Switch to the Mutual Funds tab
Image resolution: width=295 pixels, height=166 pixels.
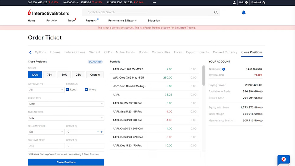click(x=125, y=52)
